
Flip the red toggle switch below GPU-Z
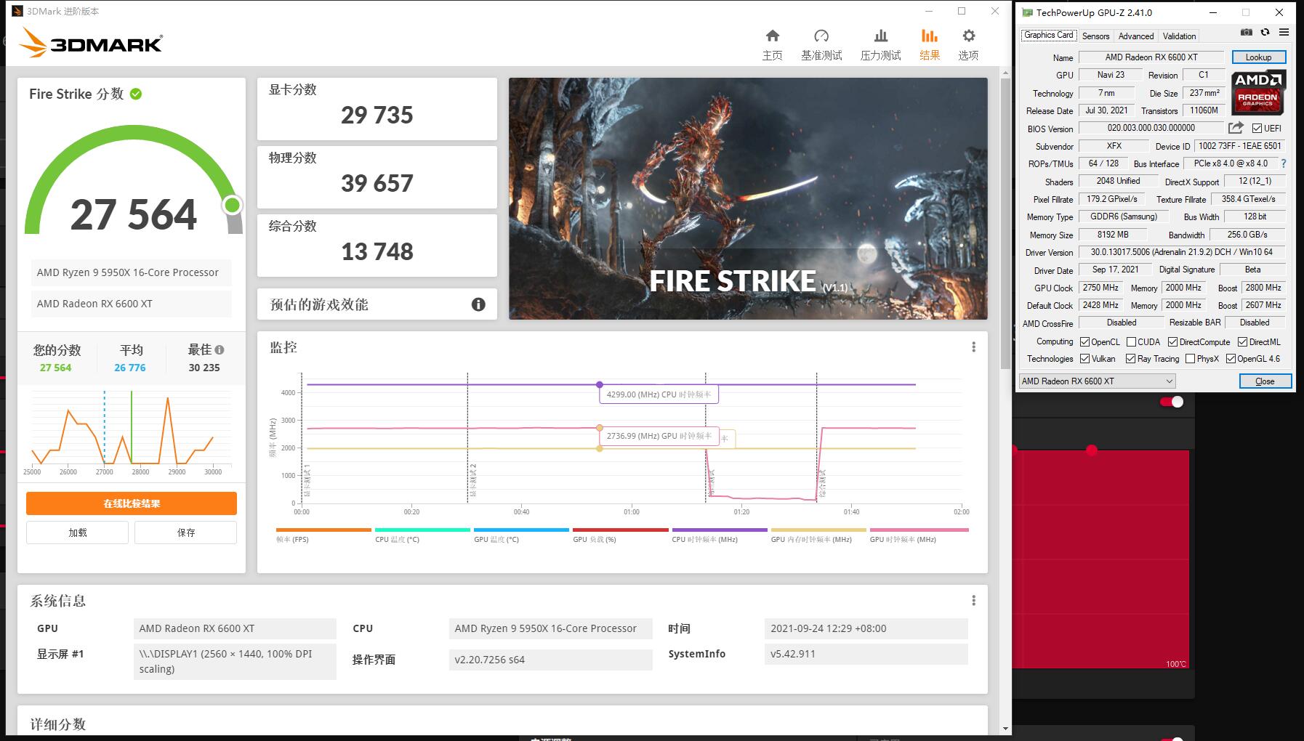tap(1172, 402)
